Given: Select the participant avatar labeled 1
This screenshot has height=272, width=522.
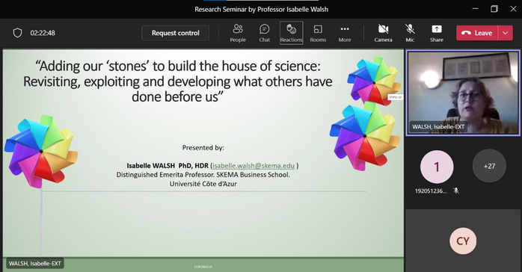Looking at the screenshot, I should pos(437,167).
